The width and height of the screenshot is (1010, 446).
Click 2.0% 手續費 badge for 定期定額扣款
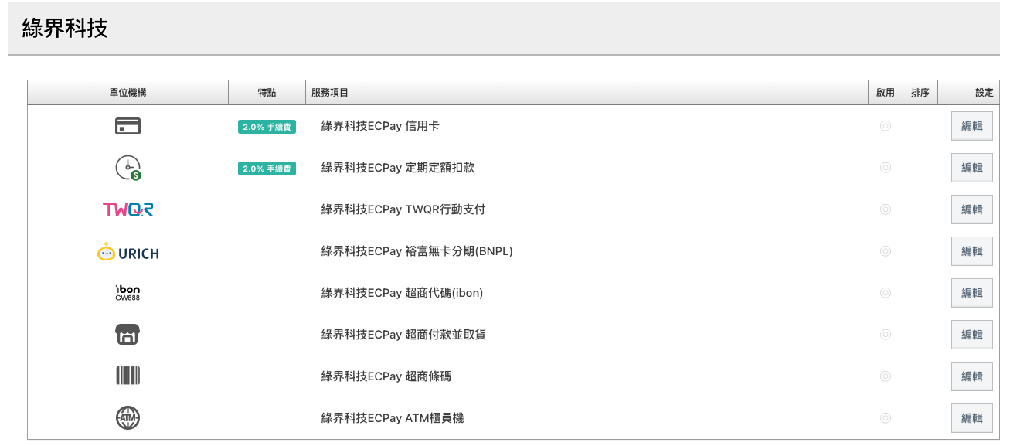pos(267,169)
